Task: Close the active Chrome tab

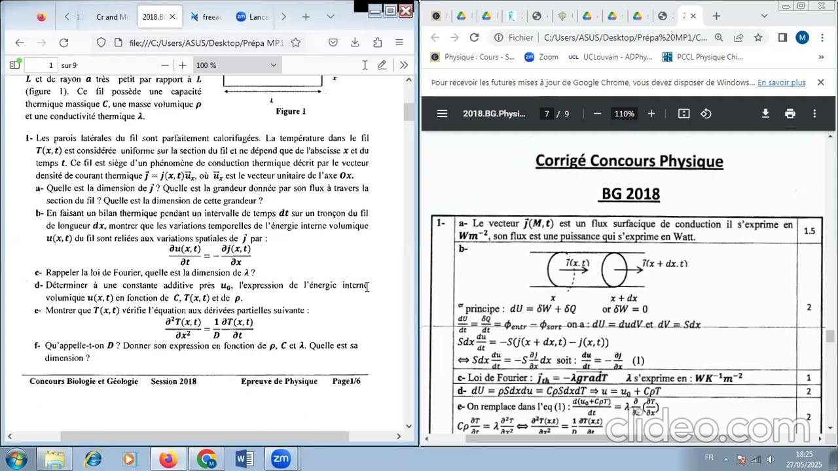Action: coord(693,16)
